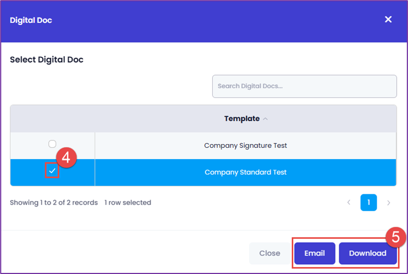The width and height of the screenshot is (408, 274).
Task: Click the Select Digital Doc heading
Action: pyautogui.click(x=47, y=60)
